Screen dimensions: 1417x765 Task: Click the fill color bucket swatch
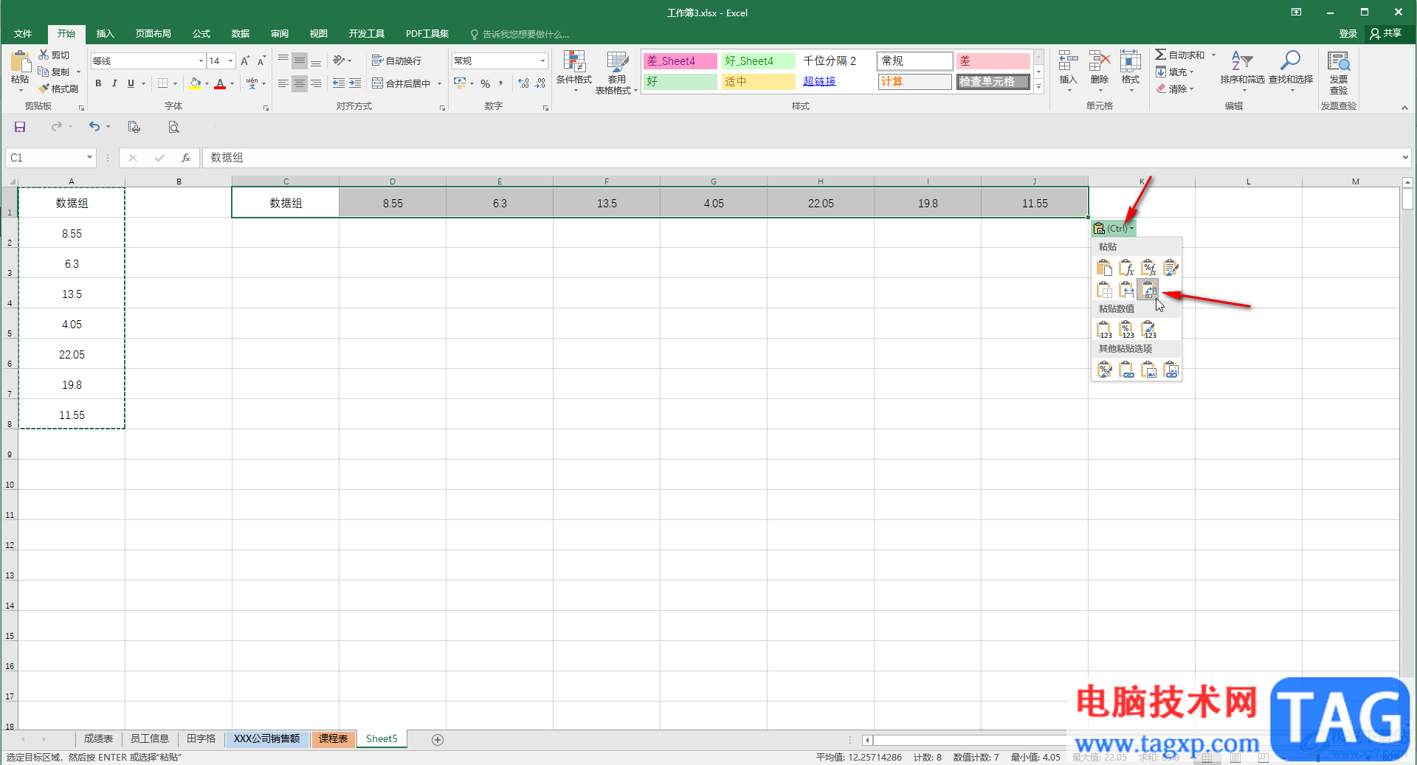pos(194,83)
